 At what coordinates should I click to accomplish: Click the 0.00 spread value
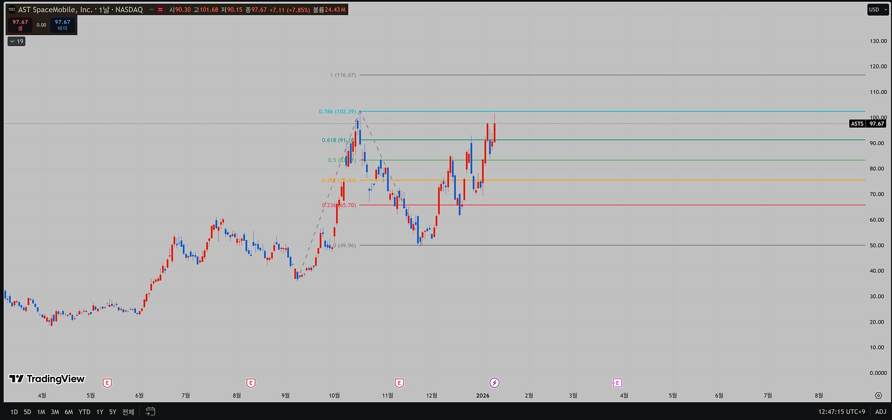tap(41, 25)
